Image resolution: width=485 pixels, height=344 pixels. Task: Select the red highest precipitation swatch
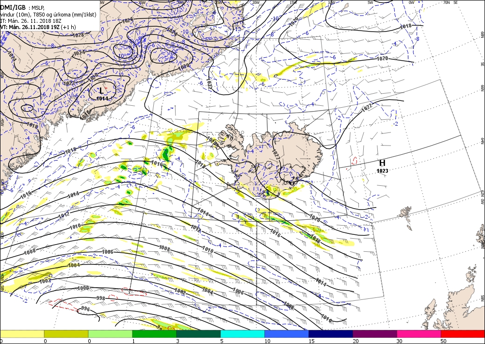(463, 334)
